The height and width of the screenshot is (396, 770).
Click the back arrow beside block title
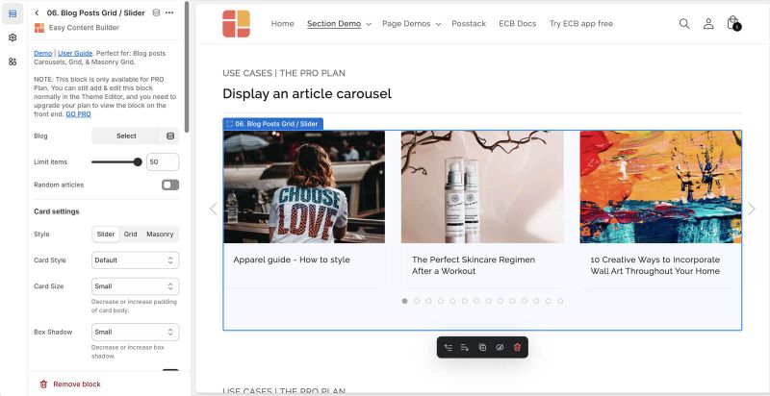pyautogui.click(x=37, y=12)
